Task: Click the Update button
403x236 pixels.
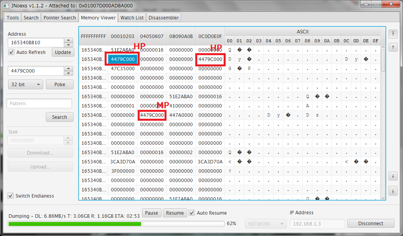Action: (63, 52)
